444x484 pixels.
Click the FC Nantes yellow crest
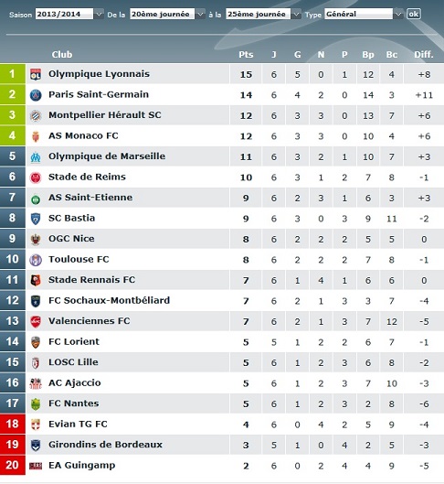coord(36,403)
